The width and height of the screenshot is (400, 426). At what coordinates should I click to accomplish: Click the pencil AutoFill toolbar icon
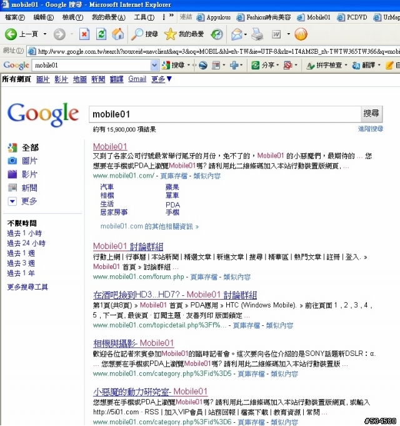(x=389, y=65)
